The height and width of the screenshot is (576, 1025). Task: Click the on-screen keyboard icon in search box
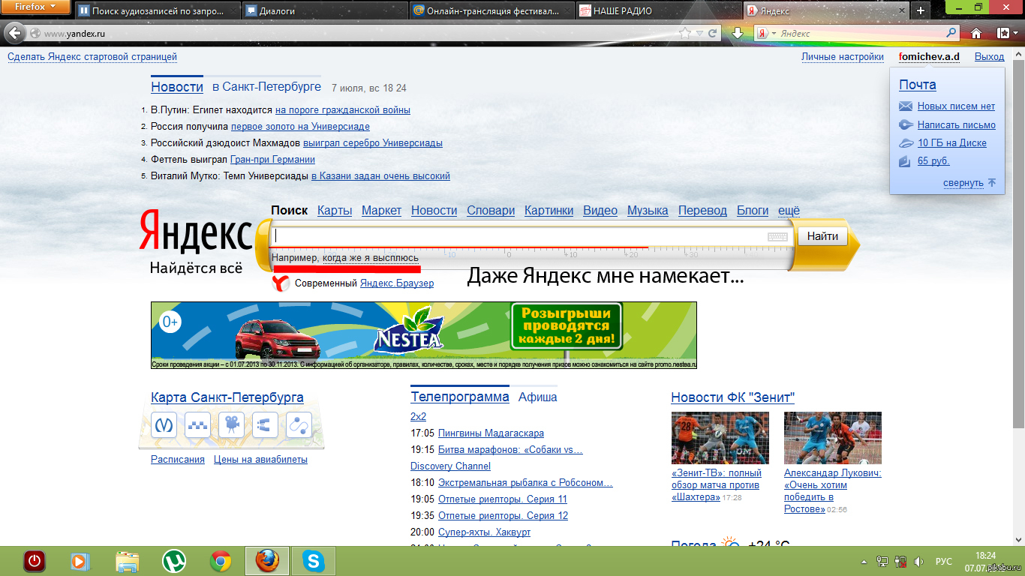[x=777, y=236]
